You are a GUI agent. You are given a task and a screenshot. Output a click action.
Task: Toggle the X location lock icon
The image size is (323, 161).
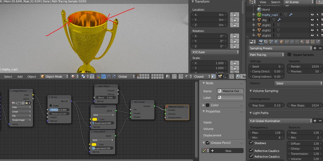[x=234, y=15]
